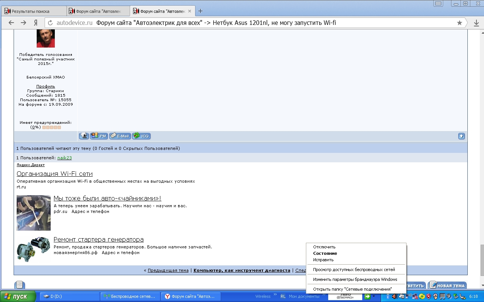Switch to 'Результаты поиска' tab
The image size is (484, 302).
point(34,11)
